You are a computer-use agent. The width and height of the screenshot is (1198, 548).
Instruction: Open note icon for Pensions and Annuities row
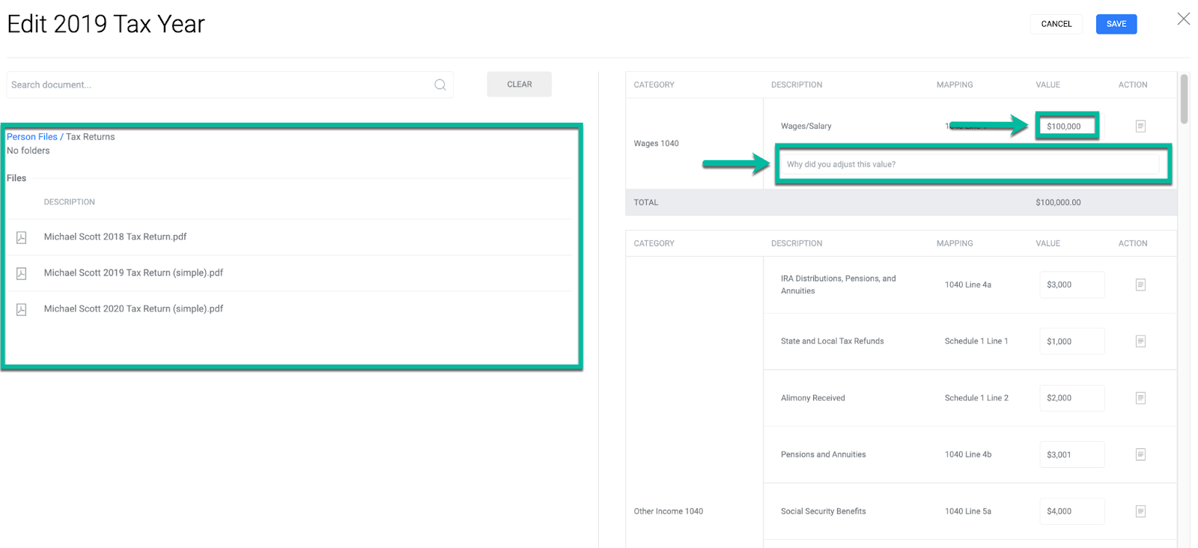[x=1140, y=454]
